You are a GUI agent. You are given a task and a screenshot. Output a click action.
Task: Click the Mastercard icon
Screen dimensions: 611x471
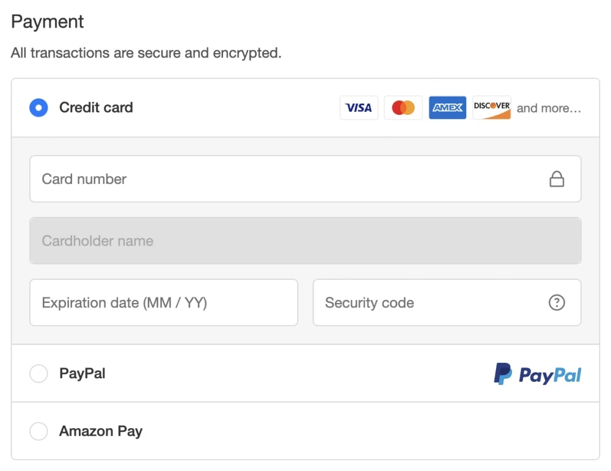coord(403,108)
